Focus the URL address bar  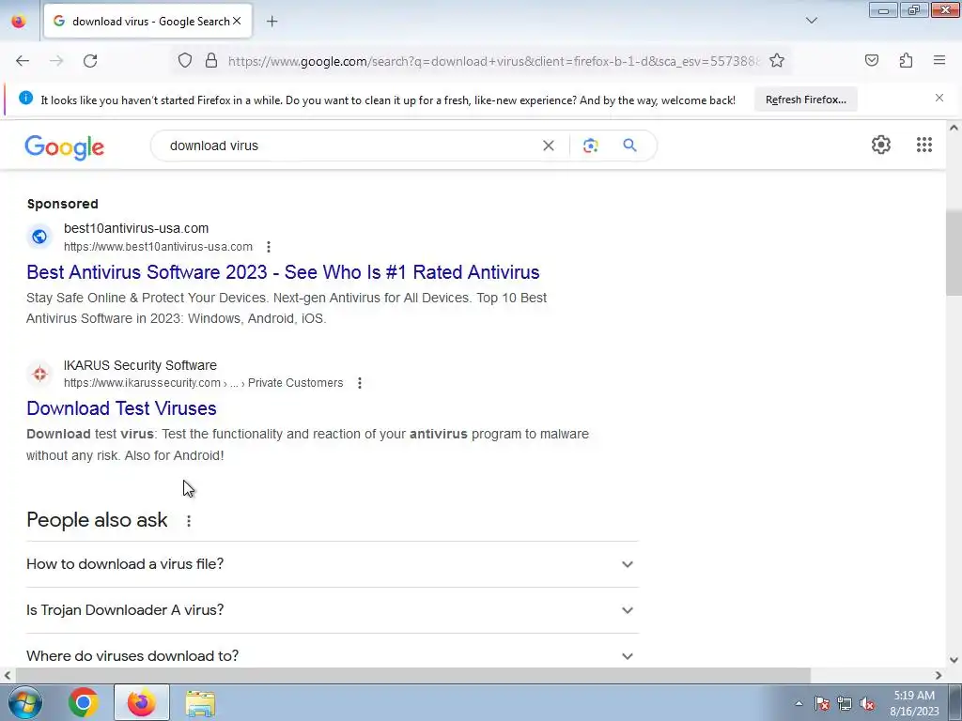click(x=494, y=61)
